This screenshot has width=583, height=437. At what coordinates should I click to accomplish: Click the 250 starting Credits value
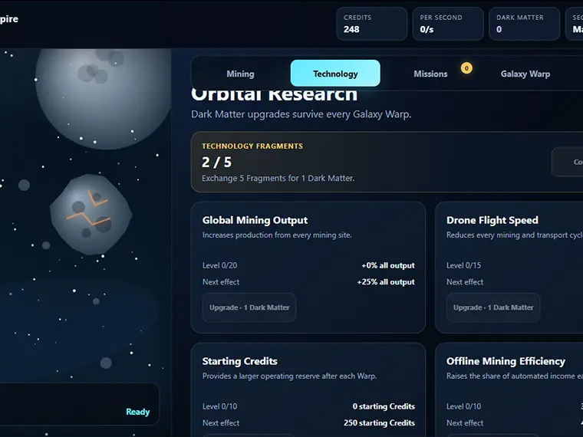379,423
